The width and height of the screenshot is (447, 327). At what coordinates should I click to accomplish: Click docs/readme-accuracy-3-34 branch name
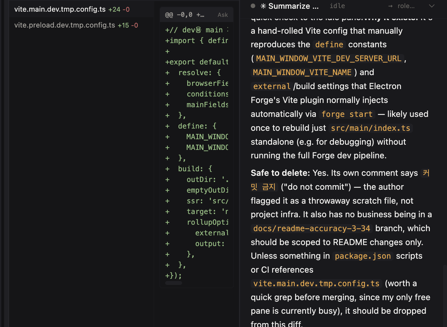(312, 229)
